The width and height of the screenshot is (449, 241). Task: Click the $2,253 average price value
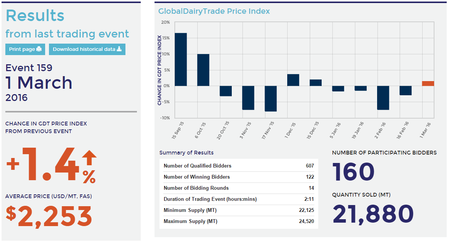(x=49, y=217)
